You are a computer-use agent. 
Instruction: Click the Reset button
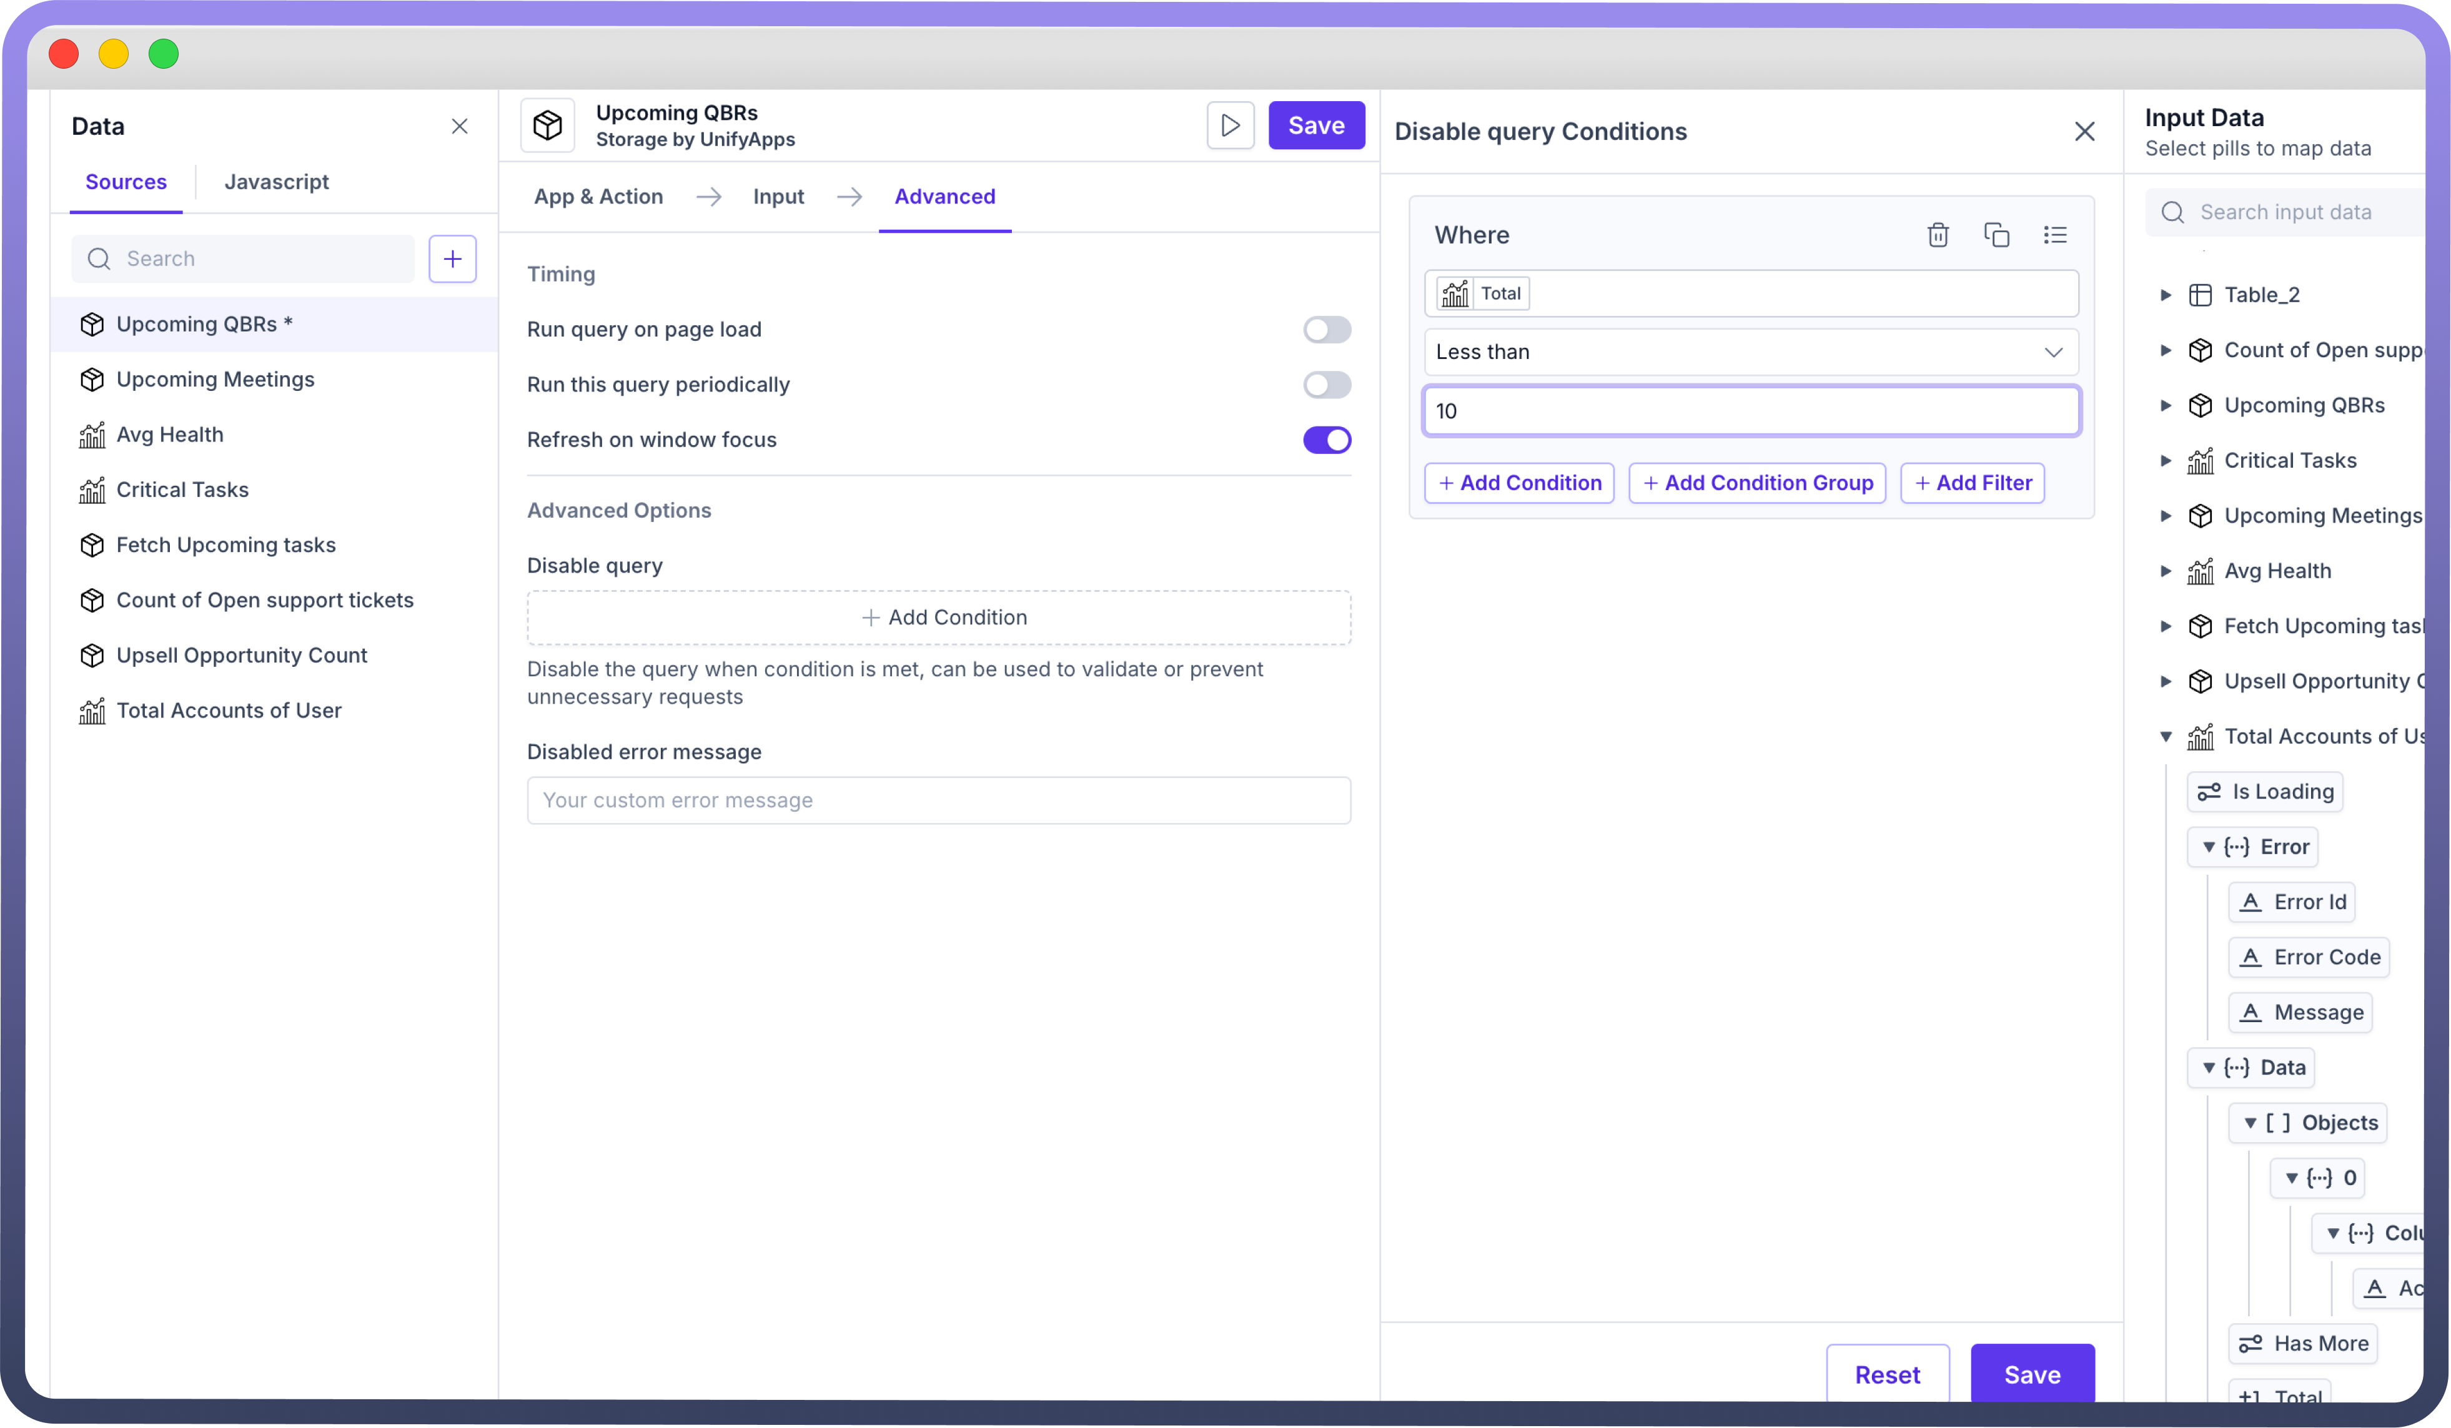[1887, 1374]
